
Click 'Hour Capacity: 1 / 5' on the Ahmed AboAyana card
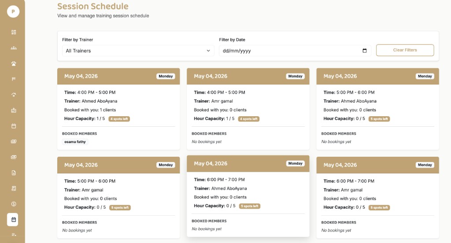tap(85, 118)
